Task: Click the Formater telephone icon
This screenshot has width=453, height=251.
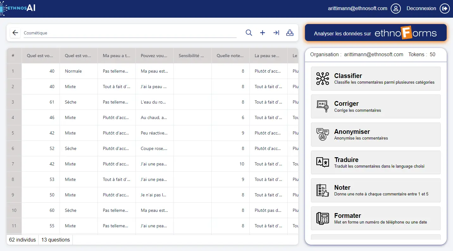Action: coord(323,218)
